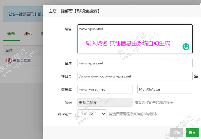
Task: Grab the domain textarea resize handle
Action: pyautogui.click(x=191, y=52)
